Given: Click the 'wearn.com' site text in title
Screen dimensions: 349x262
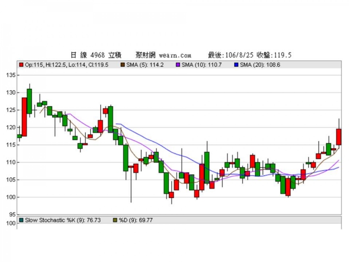Looking at the screenshot, I should [x=175, y=55].
